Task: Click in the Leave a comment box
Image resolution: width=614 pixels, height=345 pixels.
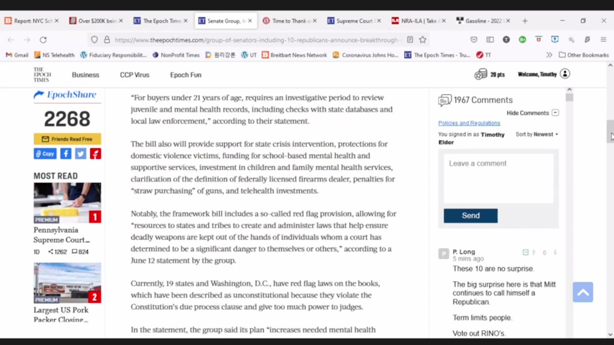Action: 498,178
